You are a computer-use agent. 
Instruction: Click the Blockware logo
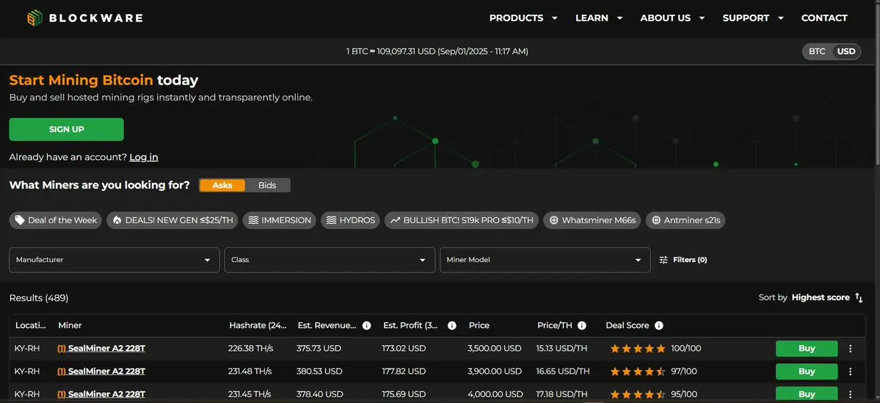click(84, 18)
